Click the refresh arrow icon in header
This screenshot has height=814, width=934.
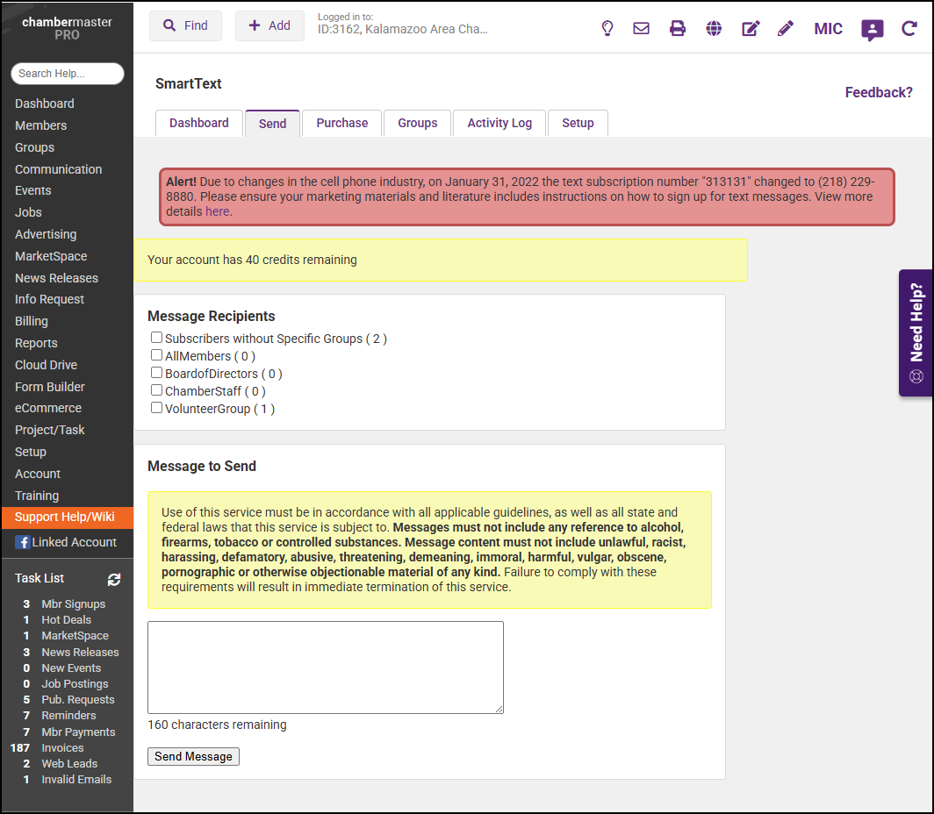pyautogui.click(x=909, y=28)
